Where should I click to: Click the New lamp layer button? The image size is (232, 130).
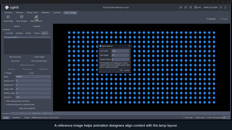pos(15,57)
